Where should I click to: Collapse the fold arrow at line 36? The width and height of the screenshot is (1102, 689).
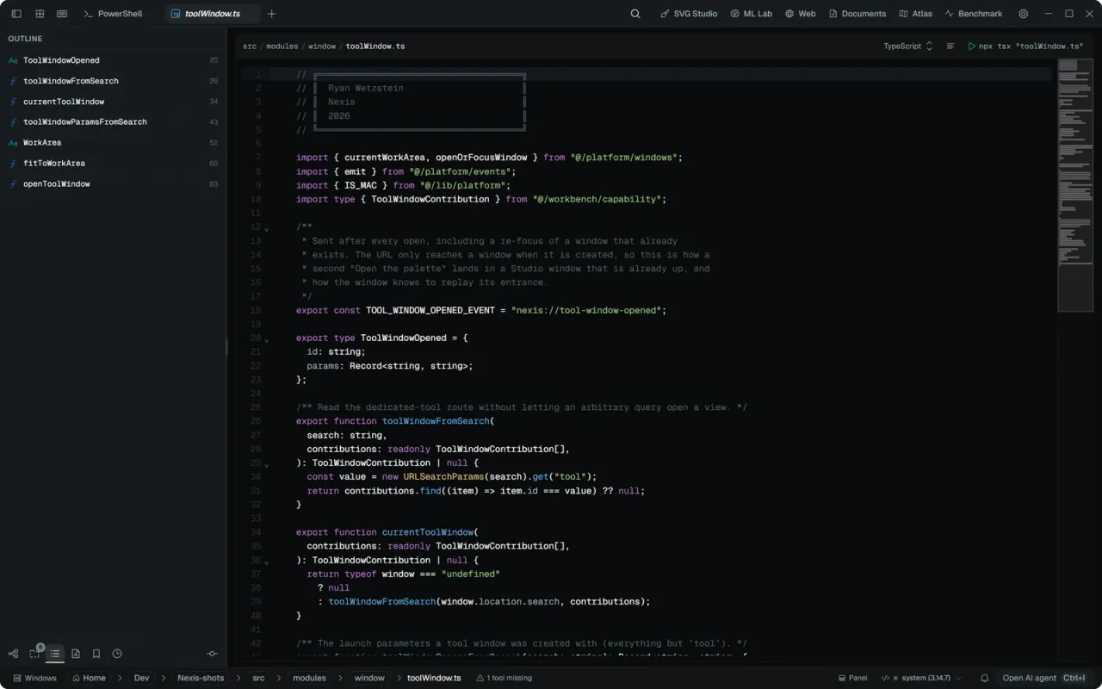267,562
